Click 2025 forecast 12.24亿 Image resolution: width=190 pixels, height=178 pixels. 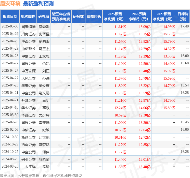coord(120,108)
